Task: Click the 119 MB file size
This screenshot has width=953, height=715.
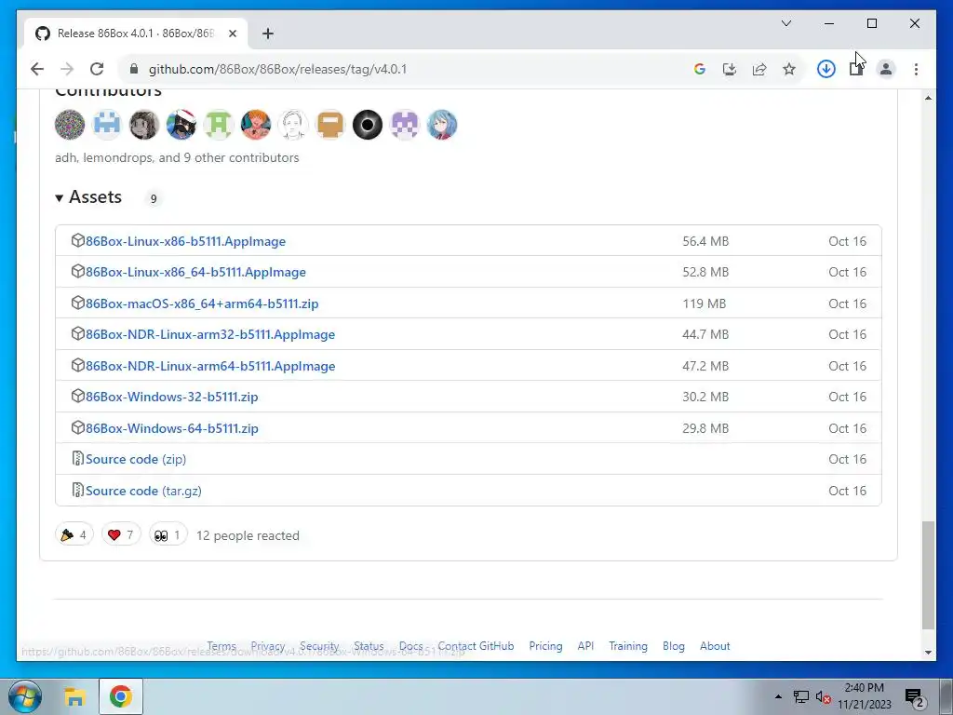Action: [x=704, y=304]
